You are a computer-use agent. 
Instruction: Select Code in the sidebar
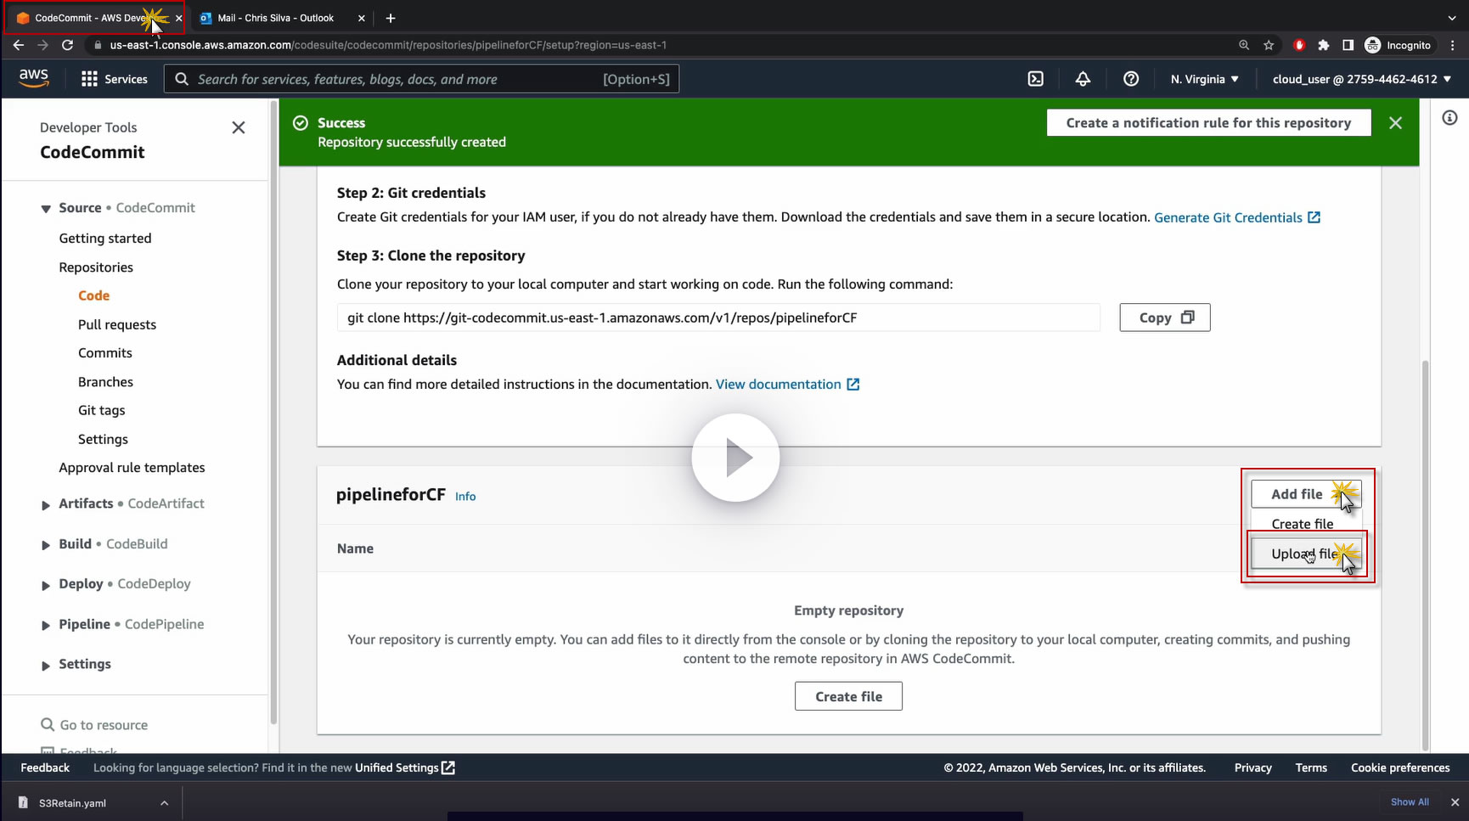click(x=93, y=295)
